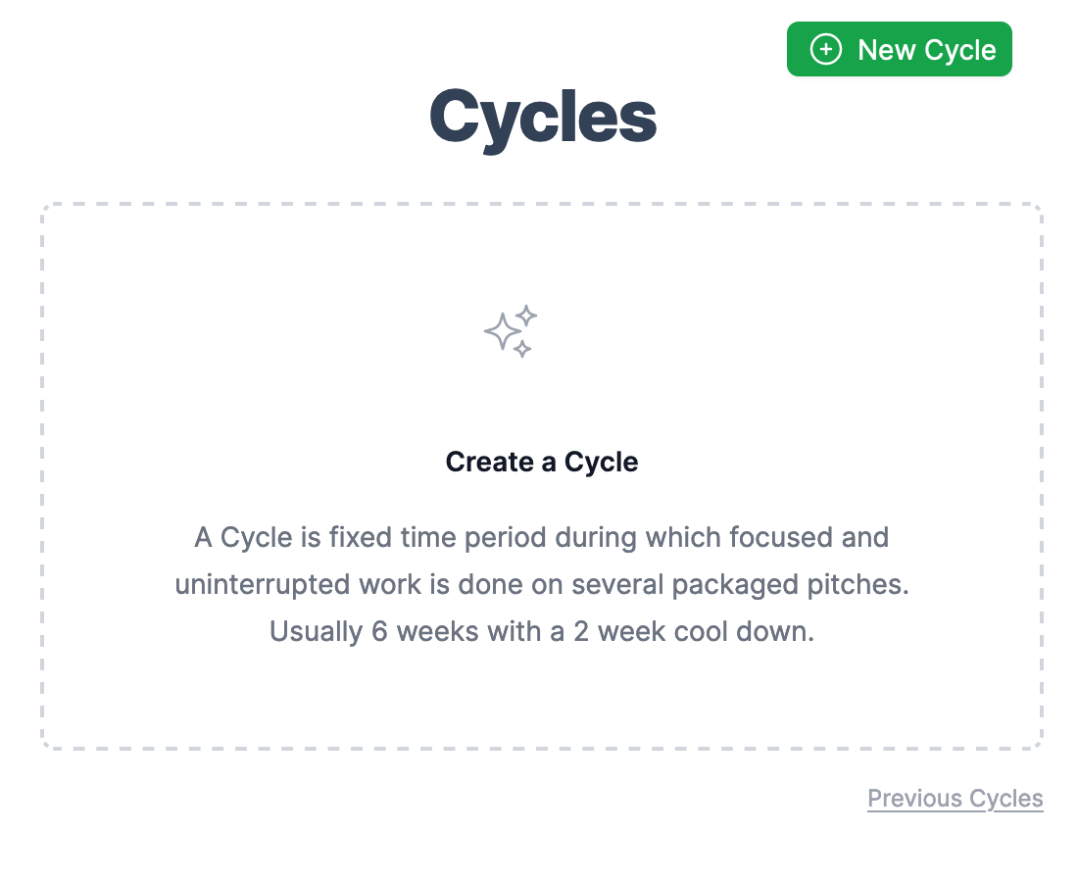Click the word 'Cycle' in the green button
This screenshot has width=1078, height=882.
pos(960,50)
